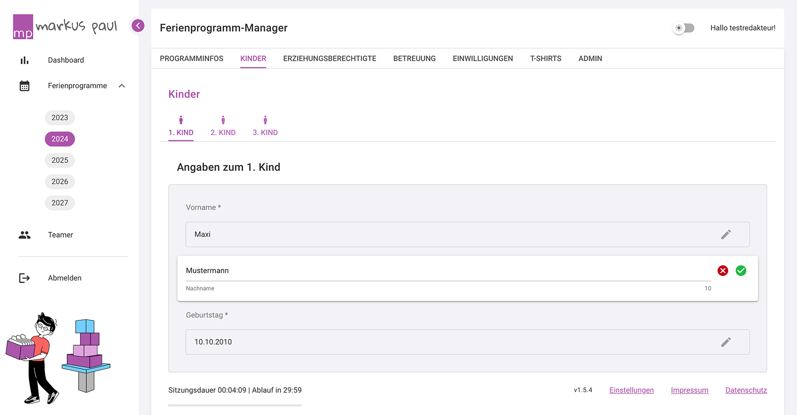Click the session duration progress bar
Image resolution: width=797 pixels, height=415 pixels.
pyautogui.click(x=235, y=405)
